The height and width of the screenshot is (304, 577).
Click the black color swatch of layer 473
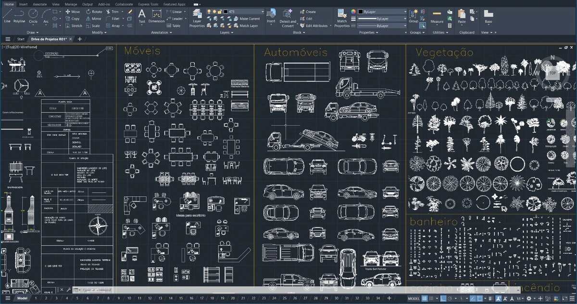tap(226, 12)
